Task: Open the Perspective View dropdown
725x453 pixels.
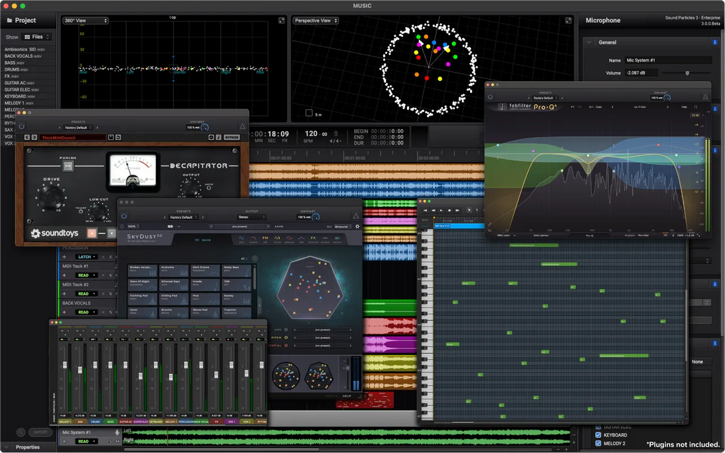Action: pyautogui.click(x=315, y=20)
